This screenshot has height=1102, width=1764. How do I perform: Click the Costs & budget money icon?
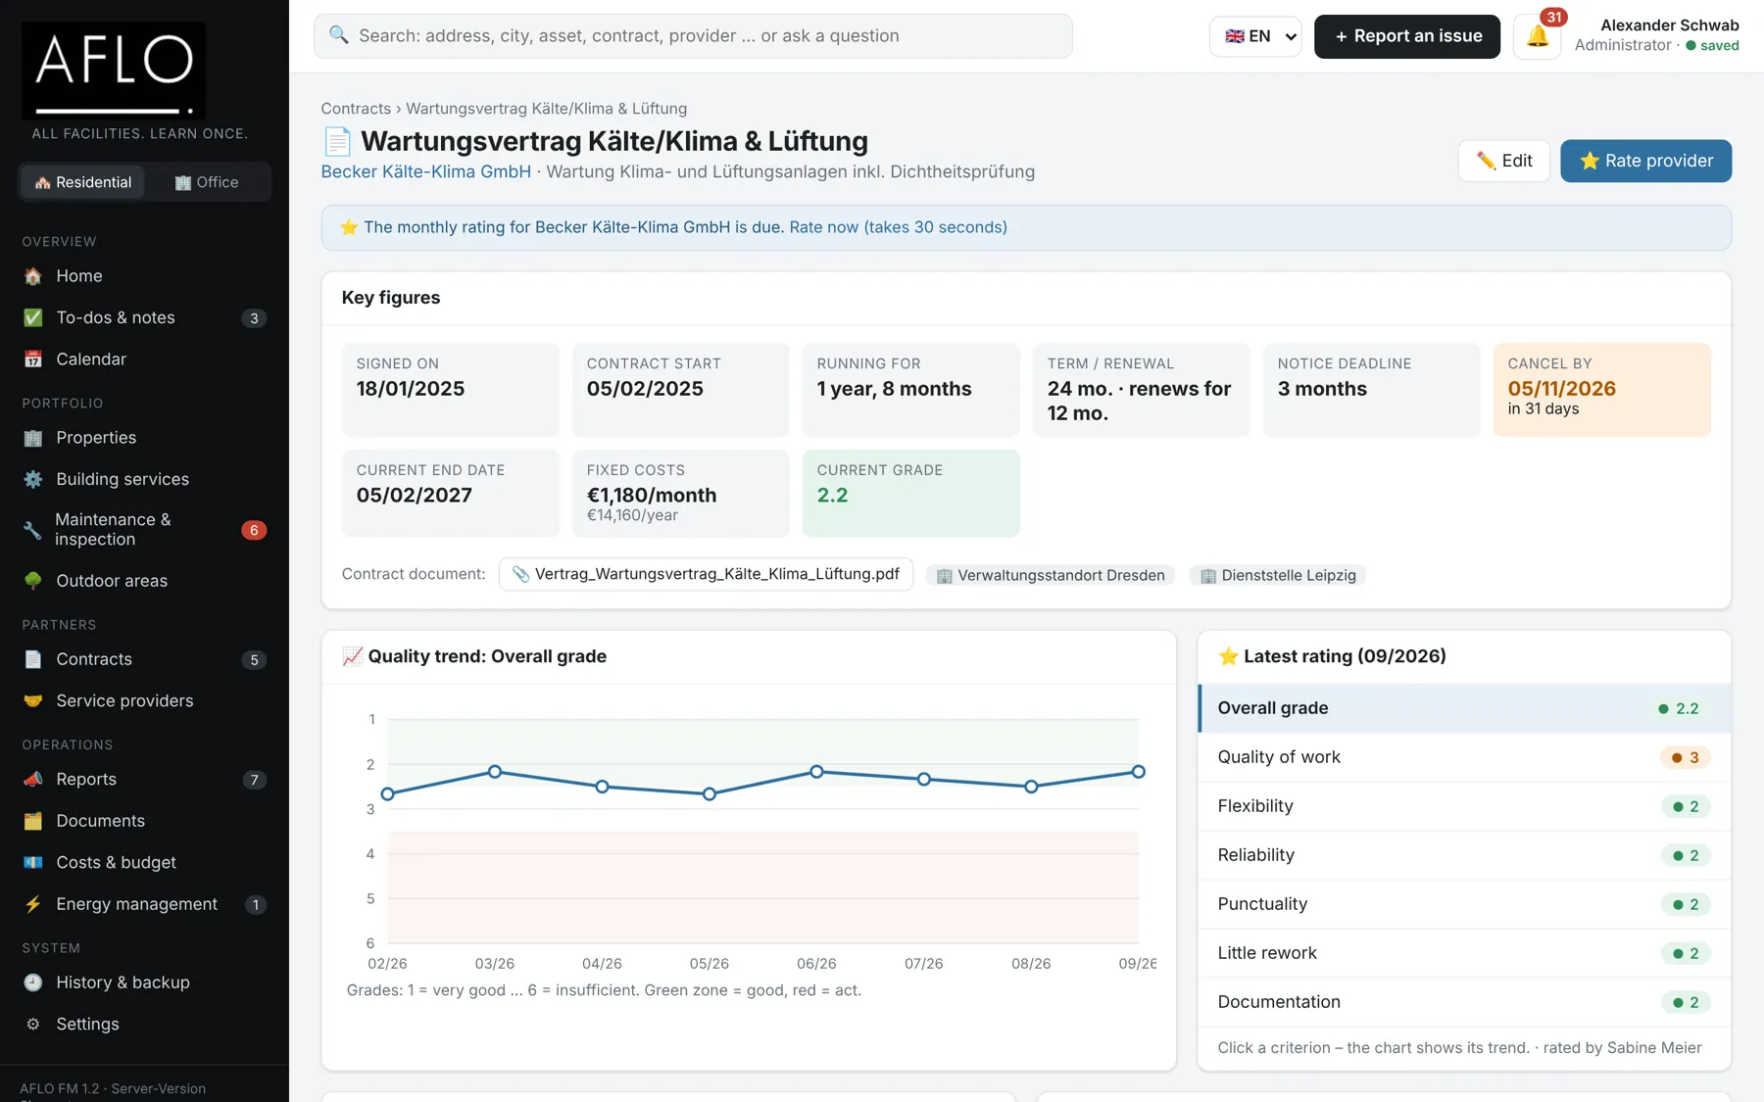[33, 862]
